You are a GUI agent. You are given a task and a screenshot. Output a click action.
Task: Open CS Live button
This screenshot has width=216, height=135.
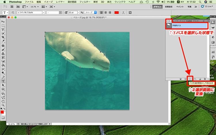[207, 6]
